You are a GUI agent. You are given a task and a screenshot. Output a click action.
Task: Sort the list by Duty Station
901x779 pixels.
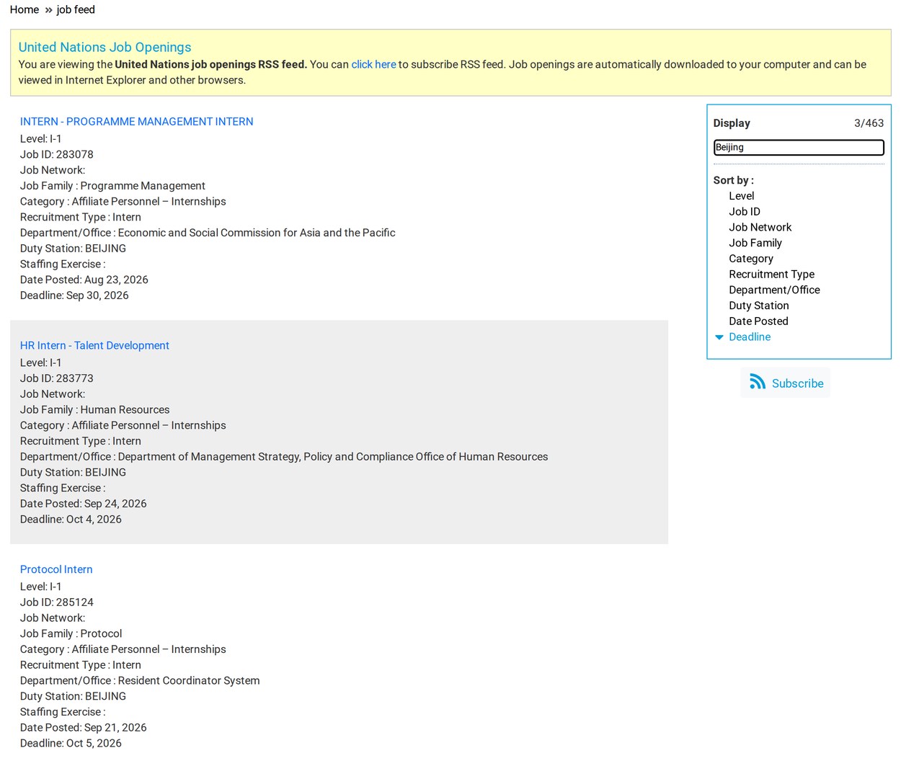[x=759, y=306]
